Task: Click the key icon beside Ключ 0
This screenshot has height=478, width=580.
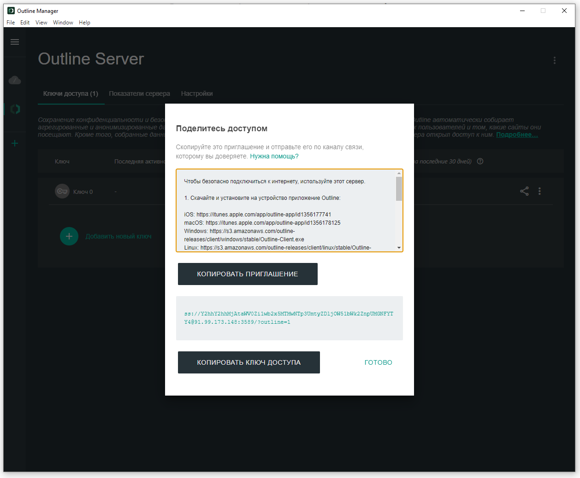Action: click(x=62, y=191)
